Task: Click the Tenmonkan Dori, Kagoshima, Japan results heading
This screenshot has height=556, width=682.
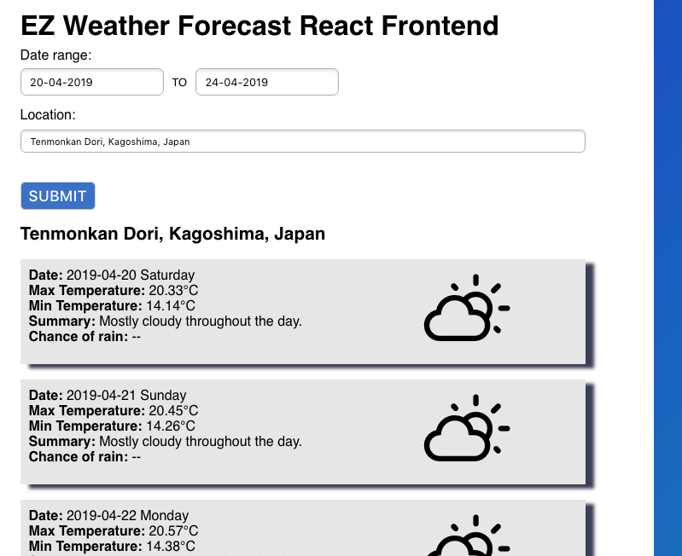Action: point(172,234)
